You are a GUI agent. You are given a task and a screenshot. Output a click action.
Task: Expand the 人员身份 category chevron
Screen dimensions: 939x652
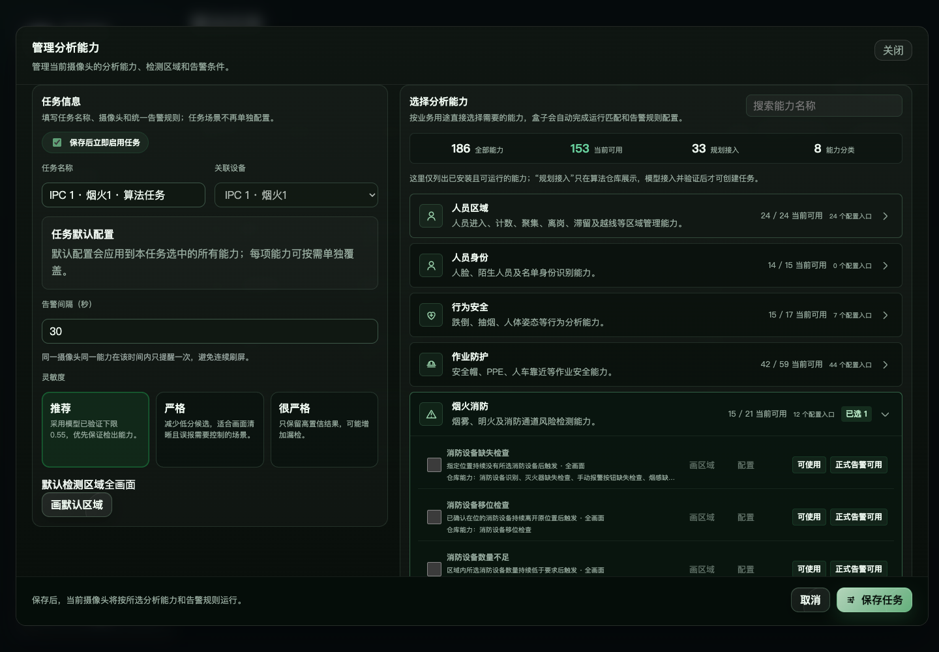pyautogui.click(x=885, y=265)
